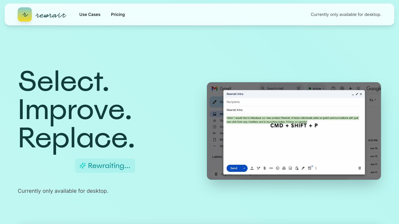This screenshot has width=399, height=224.
Task: Toggle confidential mode lock icon
Action: 297,168
